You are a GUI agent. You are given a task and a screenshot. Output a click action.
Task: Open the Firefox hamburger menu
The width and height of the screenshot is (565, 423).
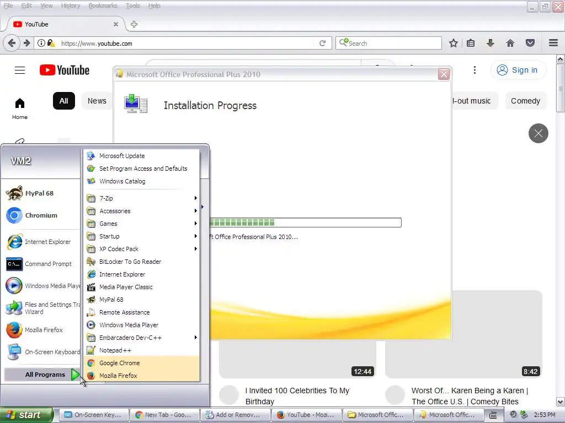(553, 43)
